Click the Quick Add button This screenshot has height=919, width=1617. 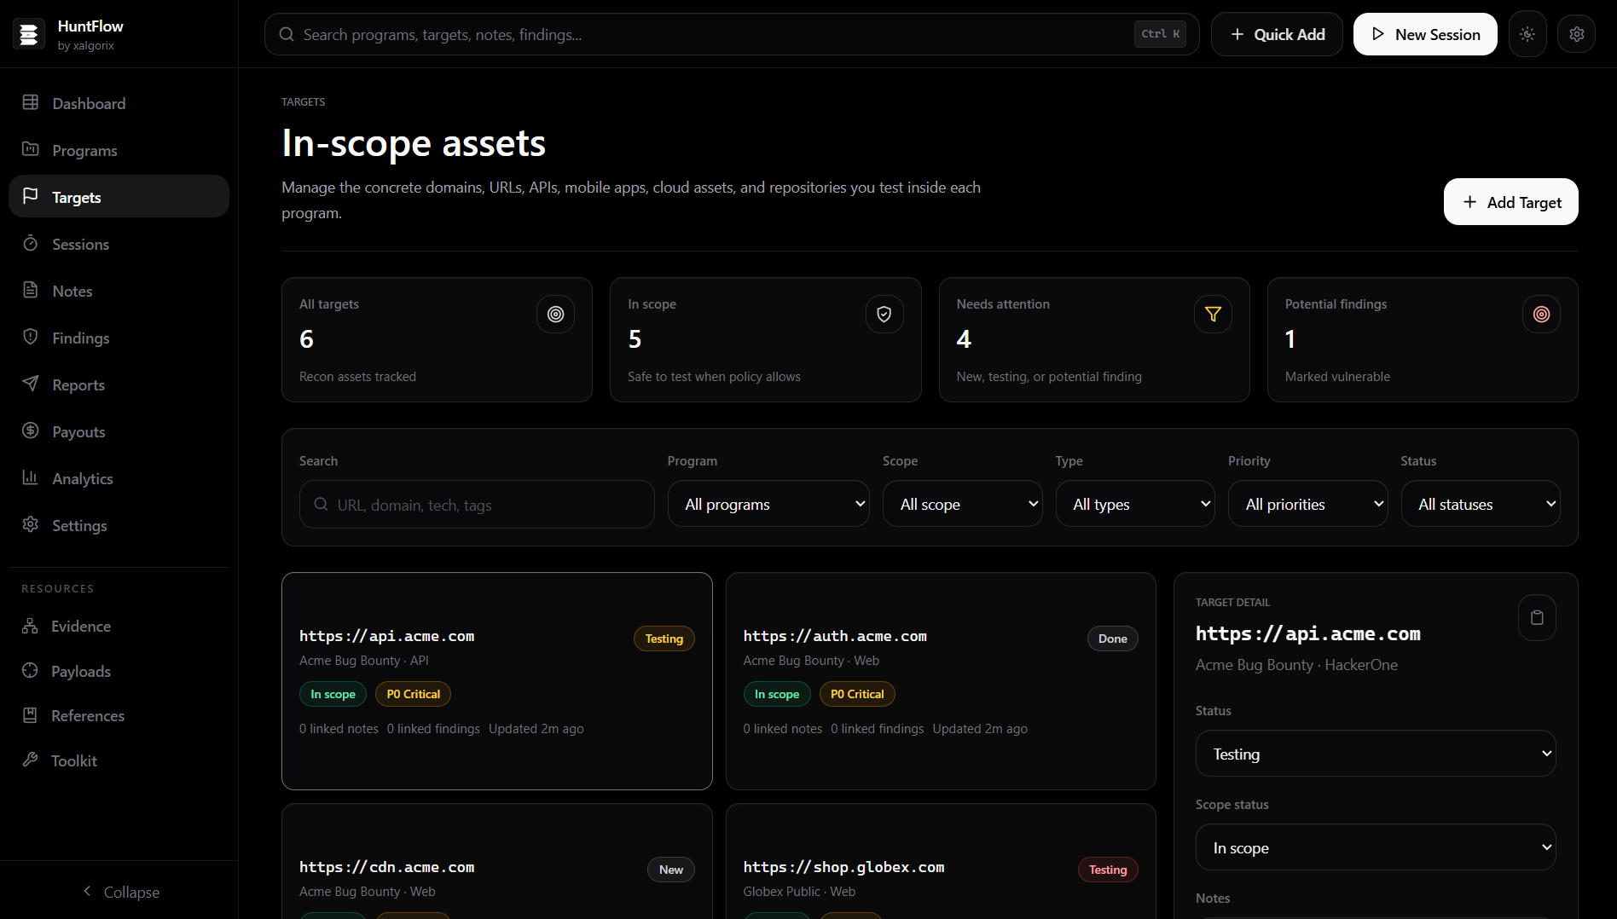(1277, 34)
